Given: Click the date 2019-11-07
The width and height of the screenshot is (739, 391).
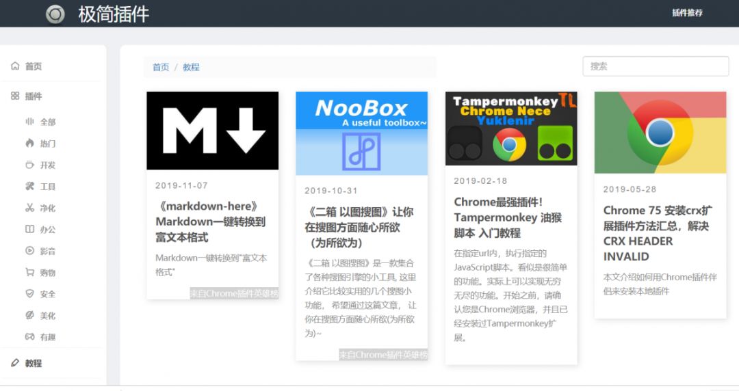Looking at the screenshot, I should (181, 186).
